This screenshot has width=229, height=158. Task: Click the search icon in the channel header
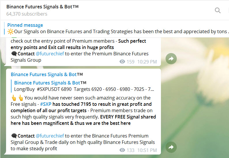pyautogui.click(x=218, y=11)
